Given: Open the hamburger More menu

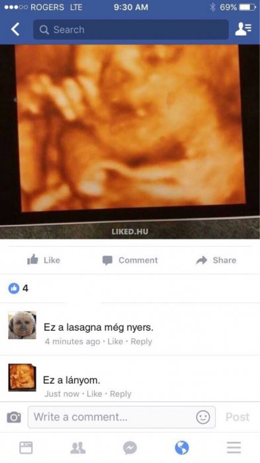Looking at the screenshot, I should point(234,448).
